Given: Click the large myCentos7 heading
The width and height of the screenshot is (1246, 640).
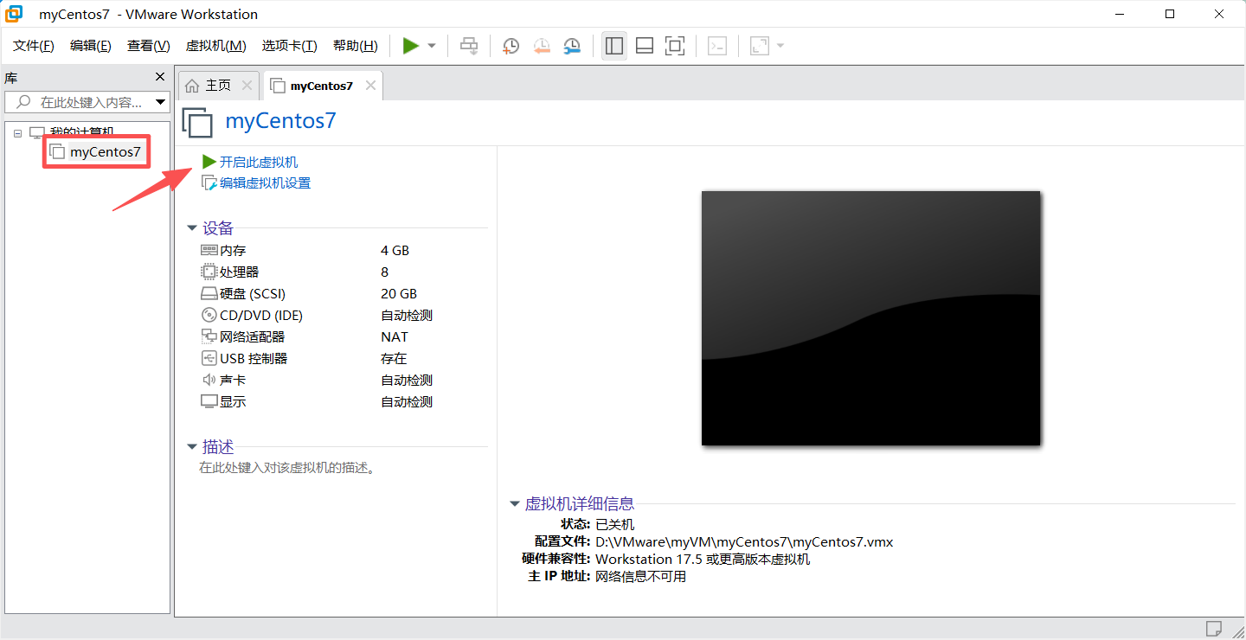Looking at the screenshot, I should 280,120.
